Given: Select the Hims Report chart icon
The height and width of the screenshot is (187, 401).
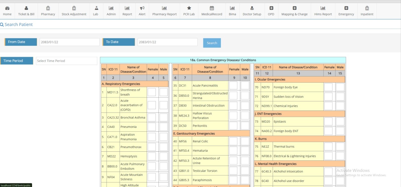Looking at the screenshot, I should pos(323,8).
